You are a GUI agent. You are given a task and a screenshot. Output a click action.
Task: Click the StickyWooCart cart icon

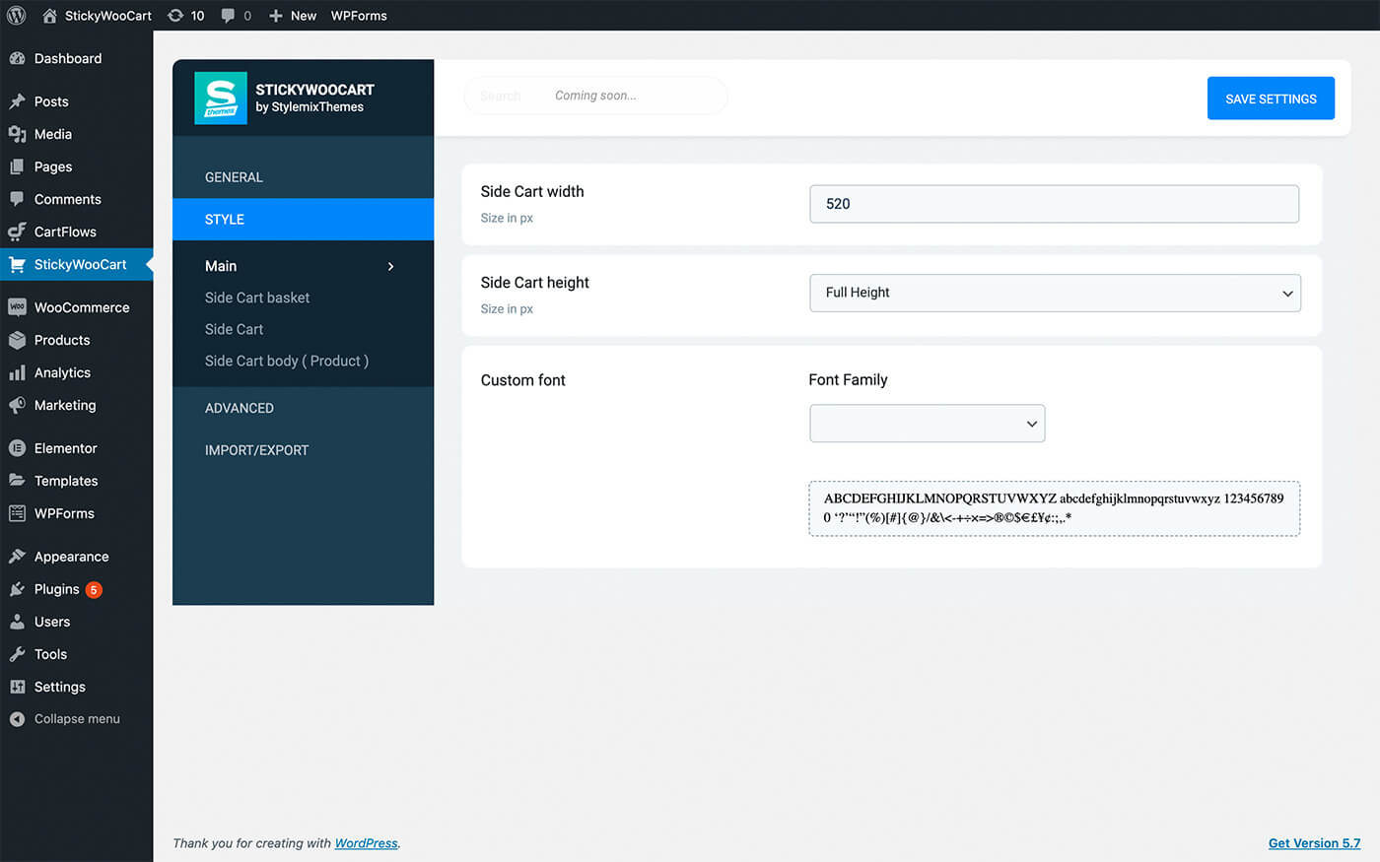(17, 264)
